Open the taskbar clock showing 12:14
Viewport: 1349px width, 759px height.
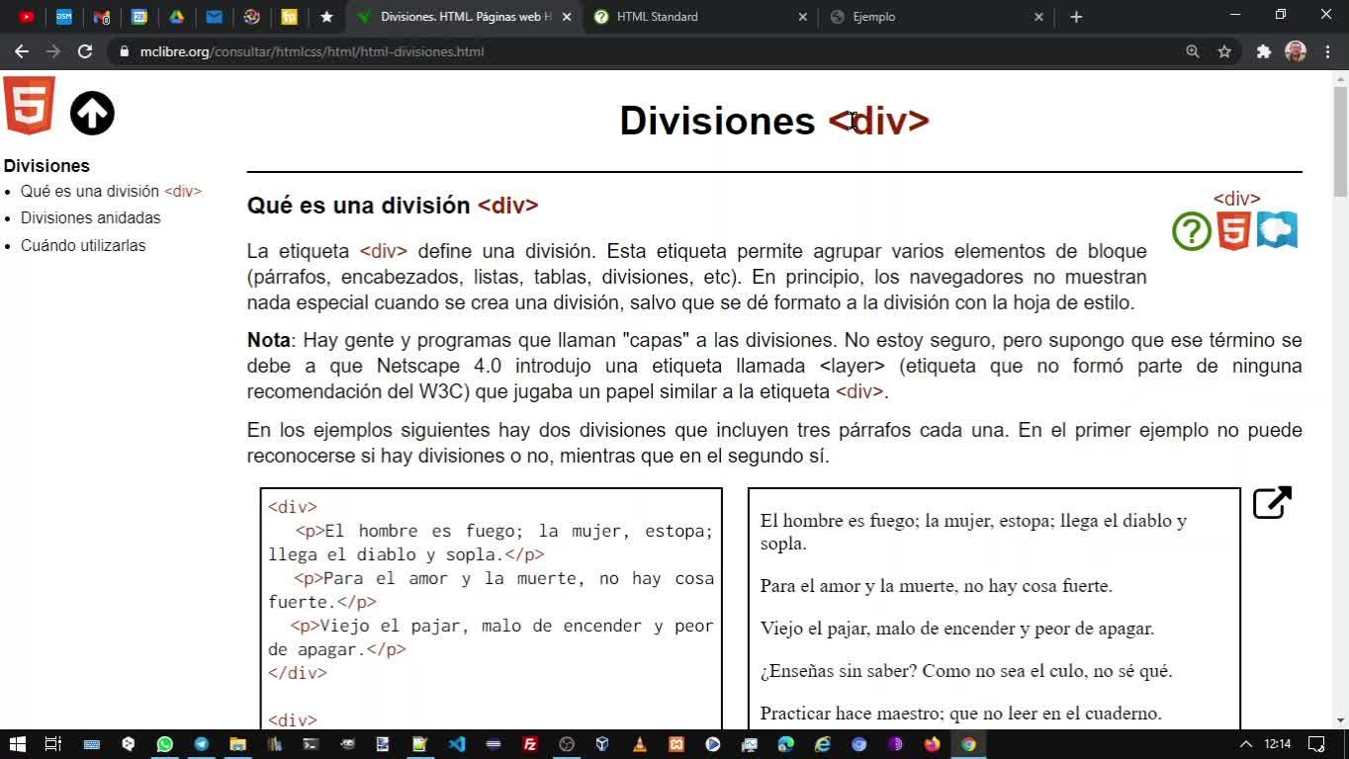point(1278,744)
